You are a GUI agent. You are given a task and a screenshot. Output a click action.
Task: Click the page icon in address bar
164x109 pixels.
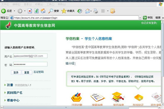pyautogui.click(x=12, y=18)
